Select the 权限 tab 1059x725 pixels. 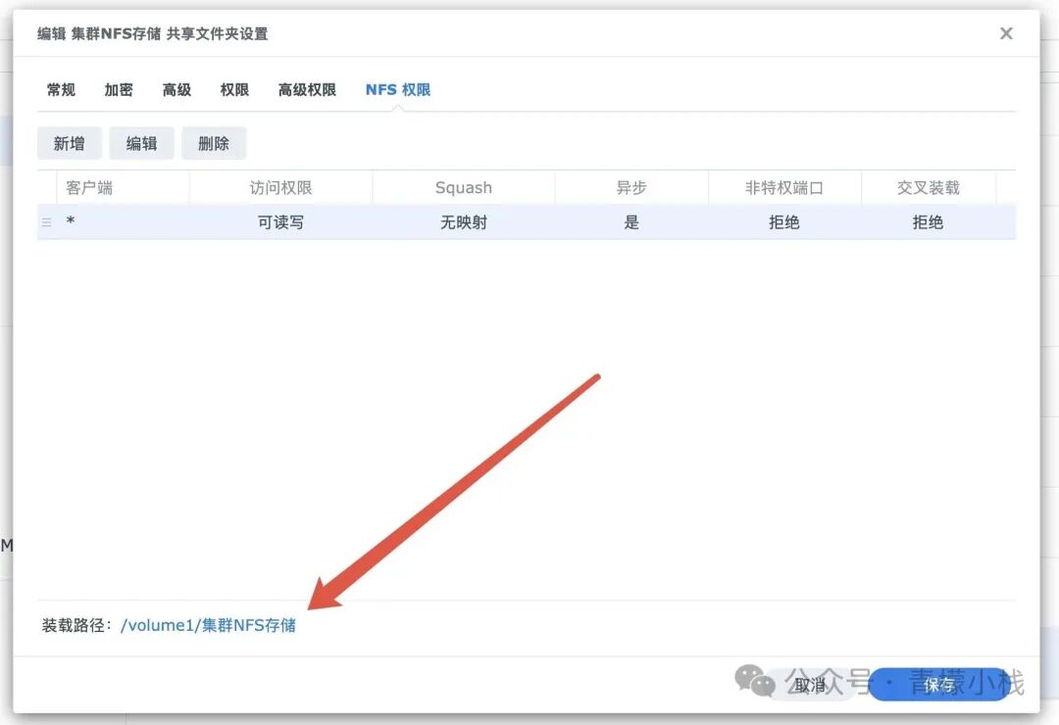[234, 89]
